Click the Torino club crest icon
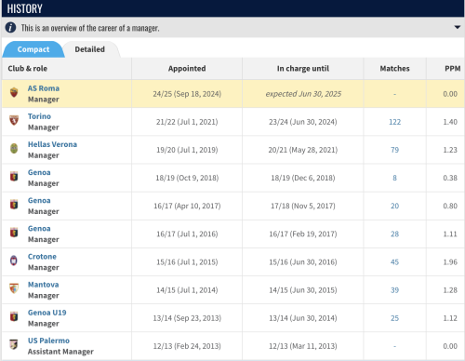465x361 pixels. 14,120
